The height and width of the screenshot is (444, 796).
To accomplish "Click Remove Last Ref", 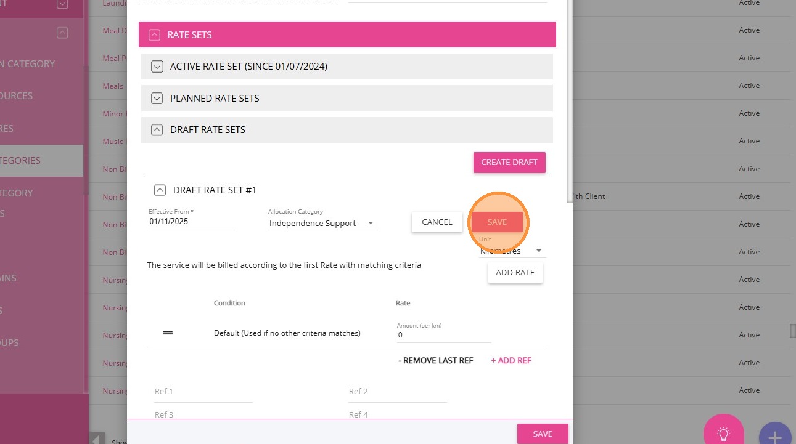I will tap(435, 360).
